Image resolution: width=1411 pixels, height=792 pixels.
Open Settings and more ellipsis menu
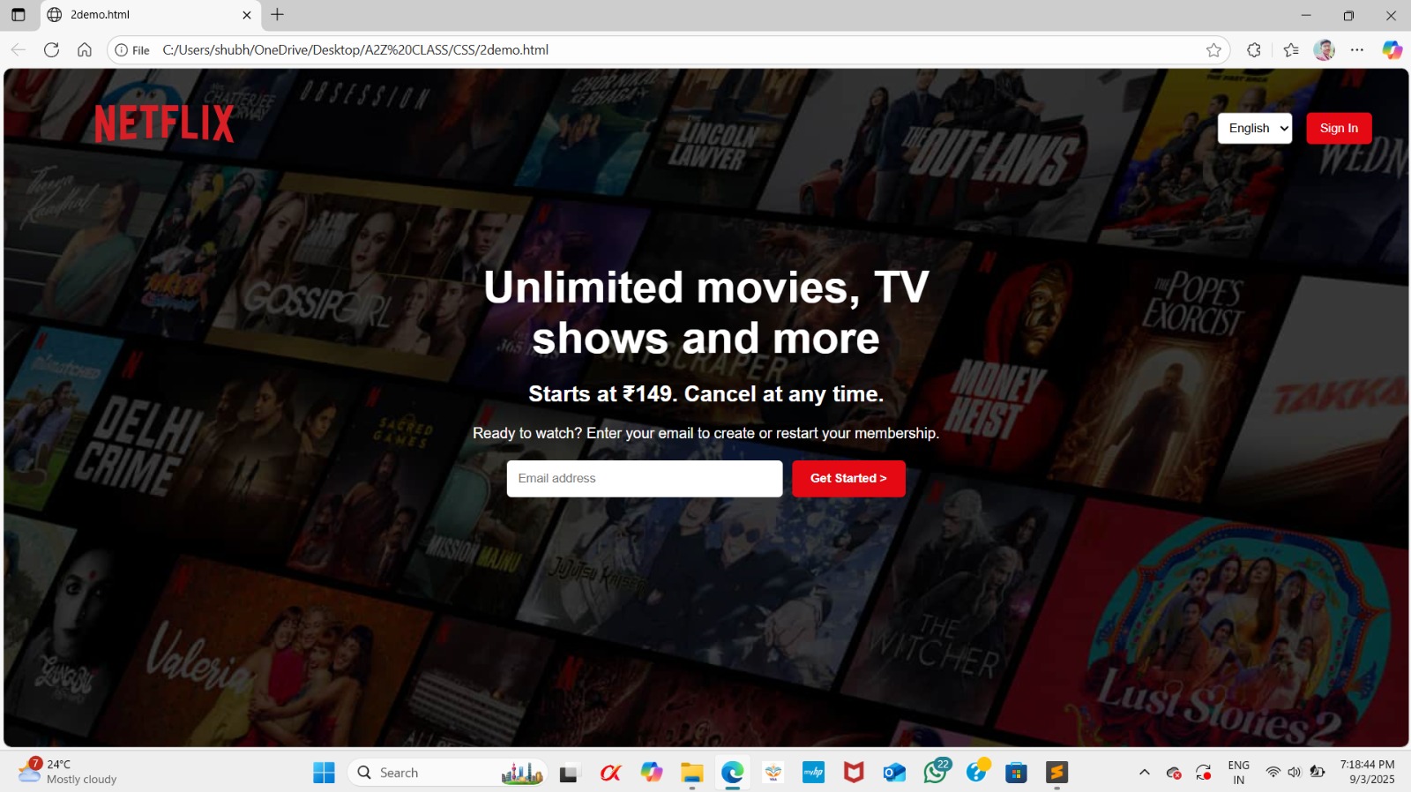point(1356,50)
